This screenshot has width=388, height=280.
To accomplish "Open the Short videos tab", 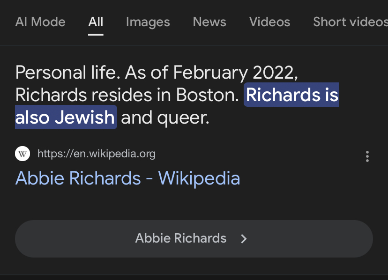I will click(x=351, y=22).
